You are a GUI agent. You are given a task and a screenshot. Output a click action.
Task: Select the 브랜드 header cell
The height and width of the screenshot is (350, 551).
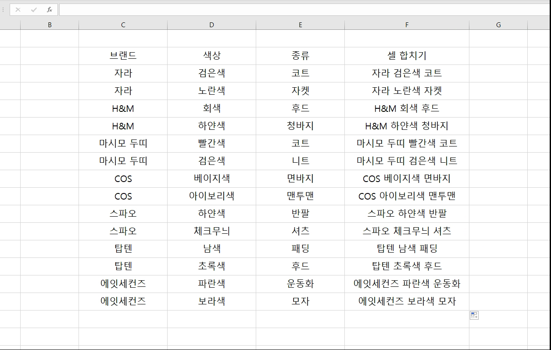123,56
